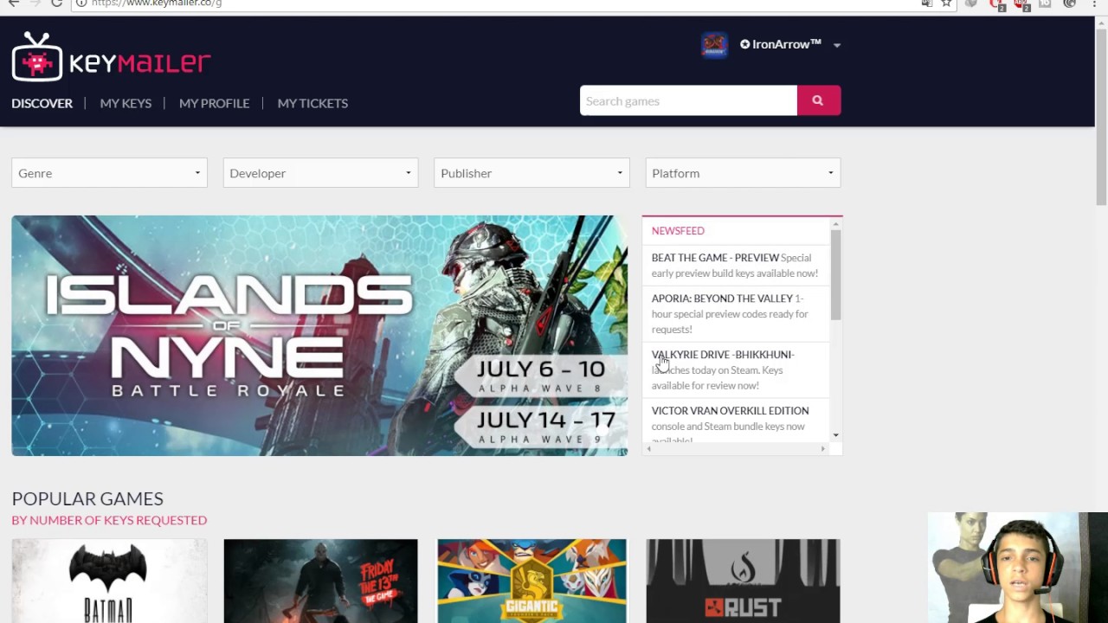Click the Newsfeed heading
Image resolution: width=1108 pixels, height=623 pixels.
(x=678, y=231)
